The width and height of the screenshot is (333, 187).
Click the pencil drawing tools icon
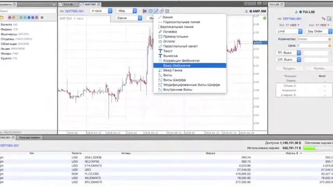click(156, 11)
